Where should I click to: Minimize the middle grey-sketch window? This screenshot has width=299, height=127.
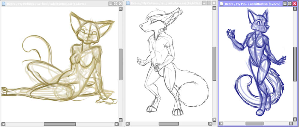(x=205, y=3)
